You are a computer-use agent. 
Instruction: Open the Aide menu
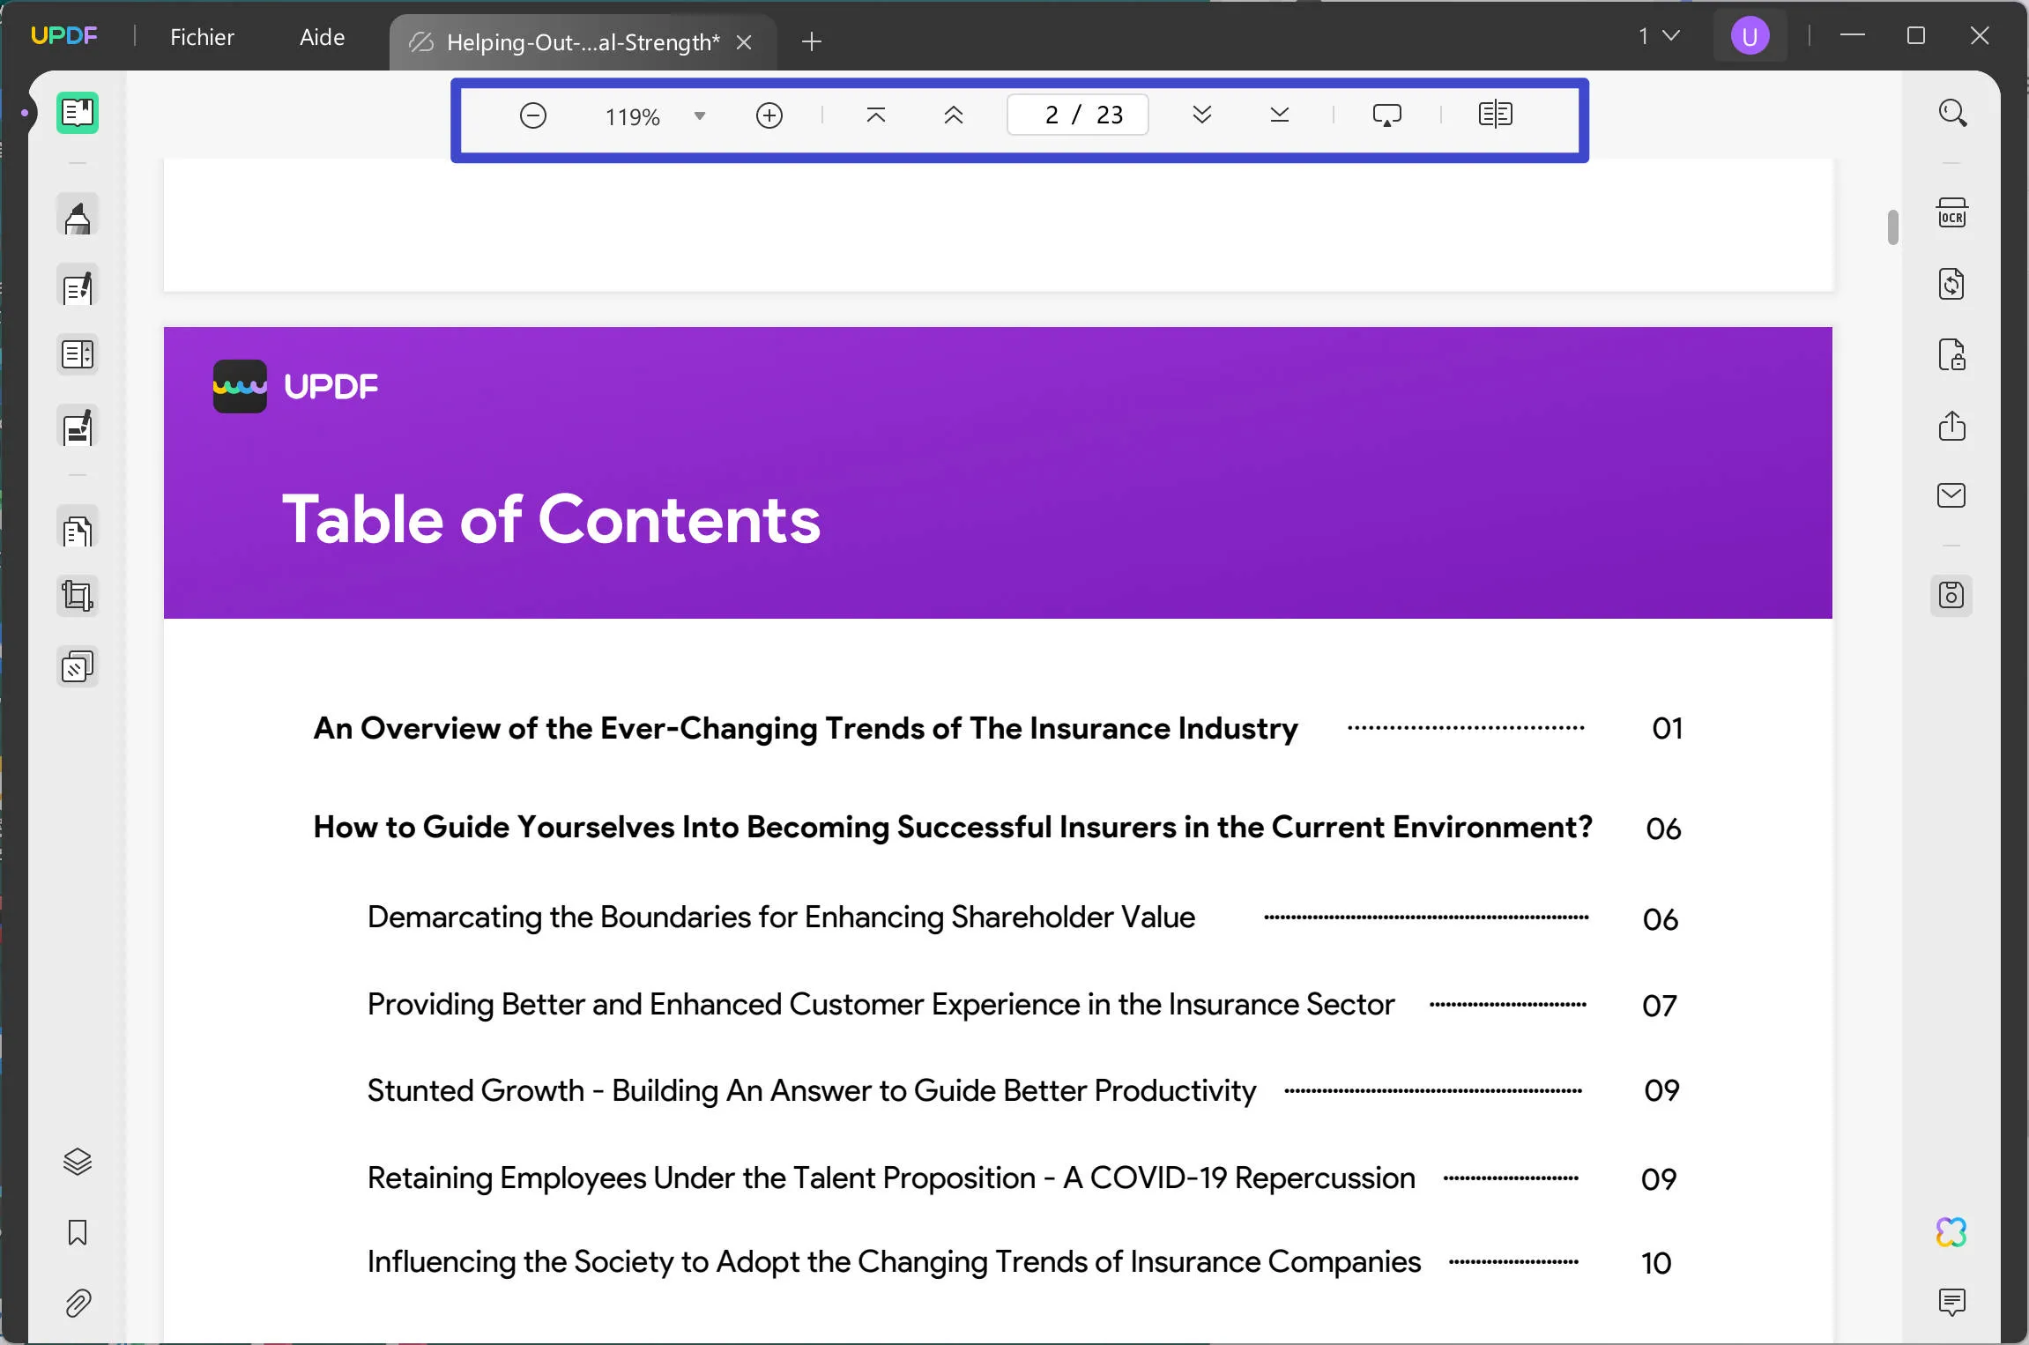click(322, 37)
